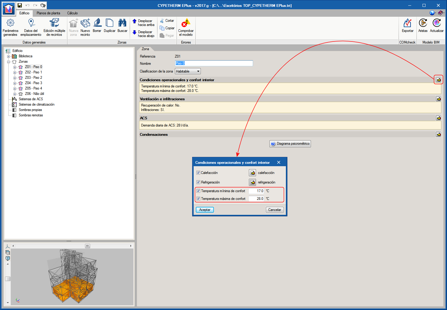Viewport: 447px width, 310px height.
Task: Expand Z05 - Piso 4 node
Action: 15,89
